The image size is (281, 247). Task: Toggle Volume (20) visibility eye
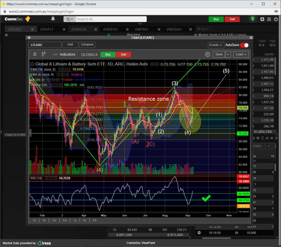(52, 85)
